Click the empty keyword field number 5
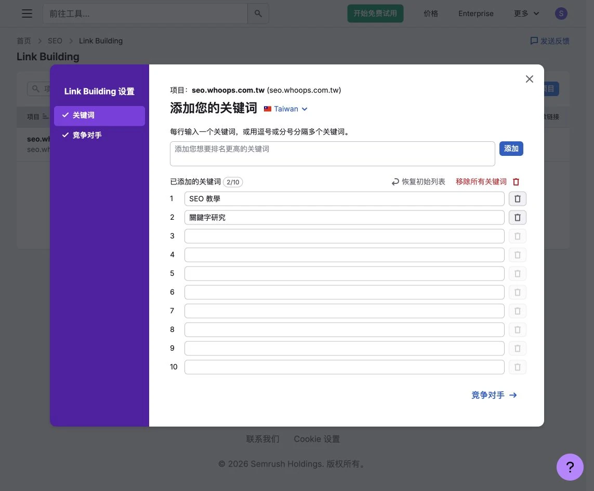 [345, 273]
